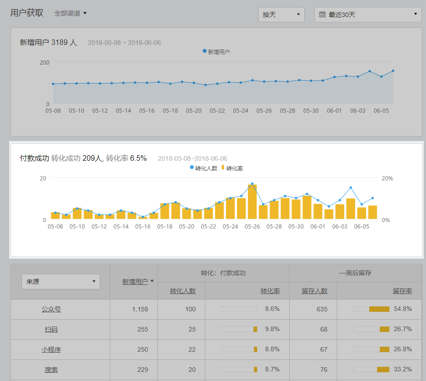This screenshot has width=426, height=381.
Task: Open the 来源 dimension dropdown
Action: [61, 282]
